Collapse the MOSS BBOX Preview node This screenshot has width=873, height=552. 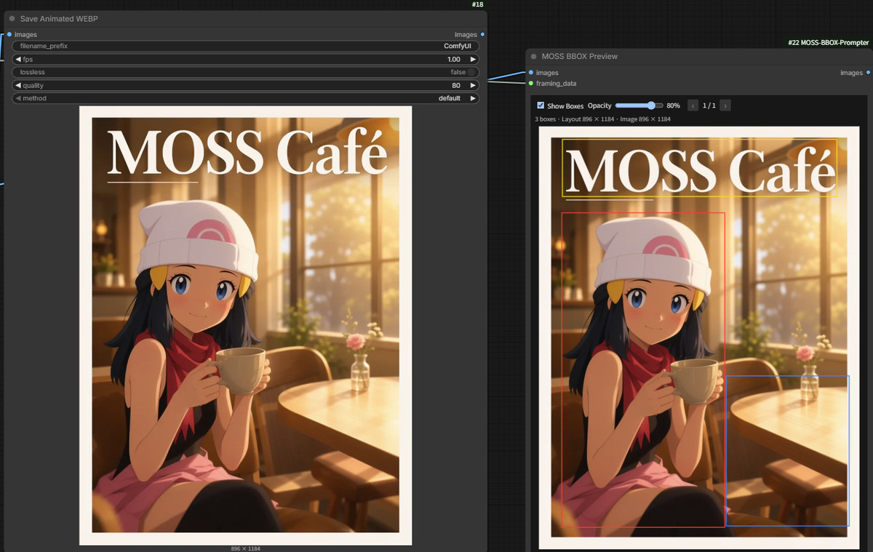[534, 56]
